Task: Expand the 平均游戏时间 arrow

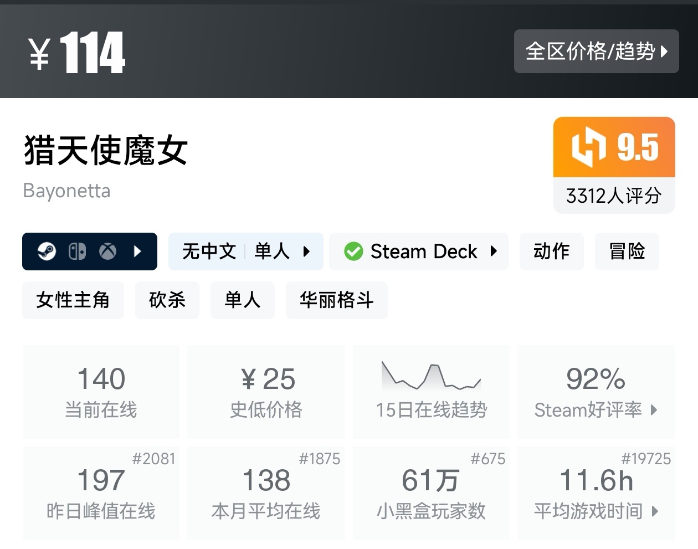Action: click(x=655, y=511)
